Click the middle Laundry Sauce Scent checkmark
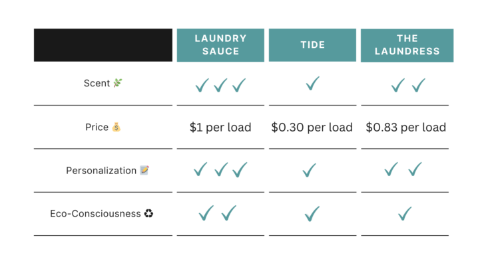This screenshot has width=488, height=279. 220,85
